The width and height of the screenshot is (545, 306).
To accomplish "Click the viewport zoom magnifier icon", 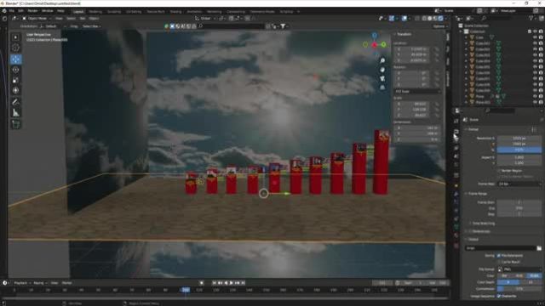I will click(x=382, y=60).
